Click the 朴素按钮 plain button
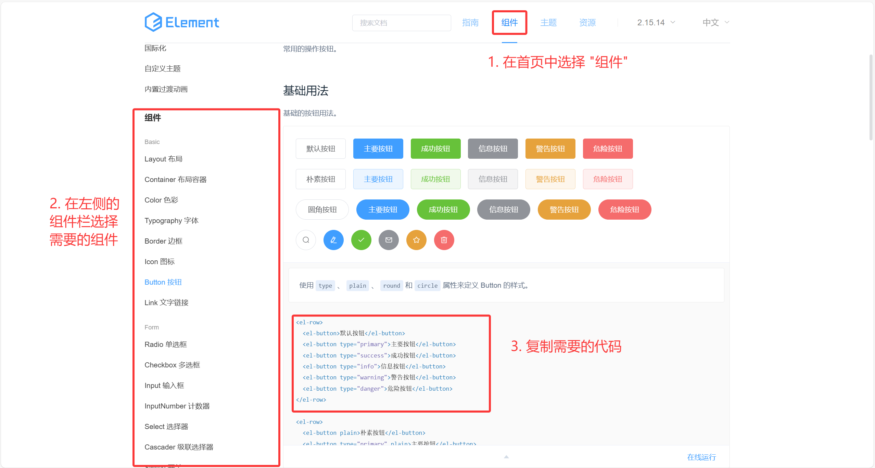This screenshot has height=468, width=875. 321,179
